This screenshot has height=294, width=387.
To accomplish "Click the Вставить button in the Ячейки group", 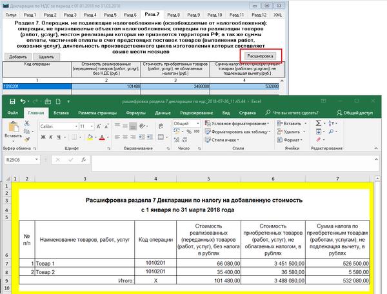I will tap(290, 123).
